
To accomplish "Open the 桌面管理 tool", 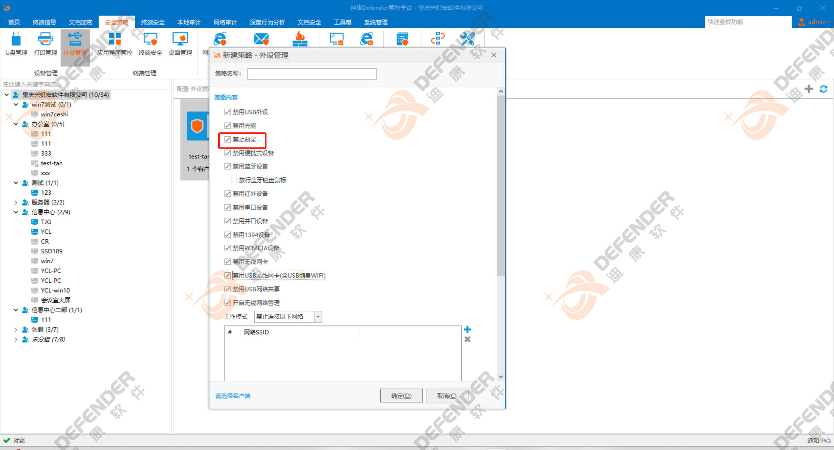I will pyautogui.click(x=180, y=44).
